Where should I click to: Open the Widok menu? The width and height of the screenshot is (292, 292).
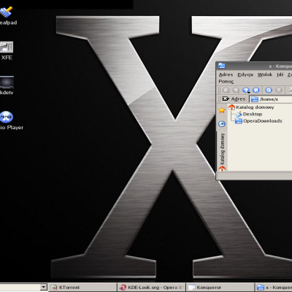[x=265, y=74]
